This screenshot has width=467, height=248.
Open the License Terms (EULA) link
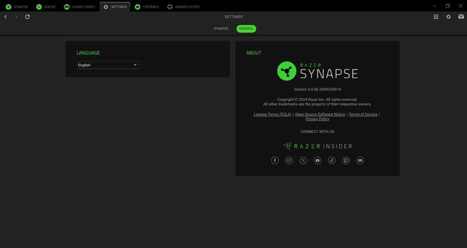tap(273, 114)
